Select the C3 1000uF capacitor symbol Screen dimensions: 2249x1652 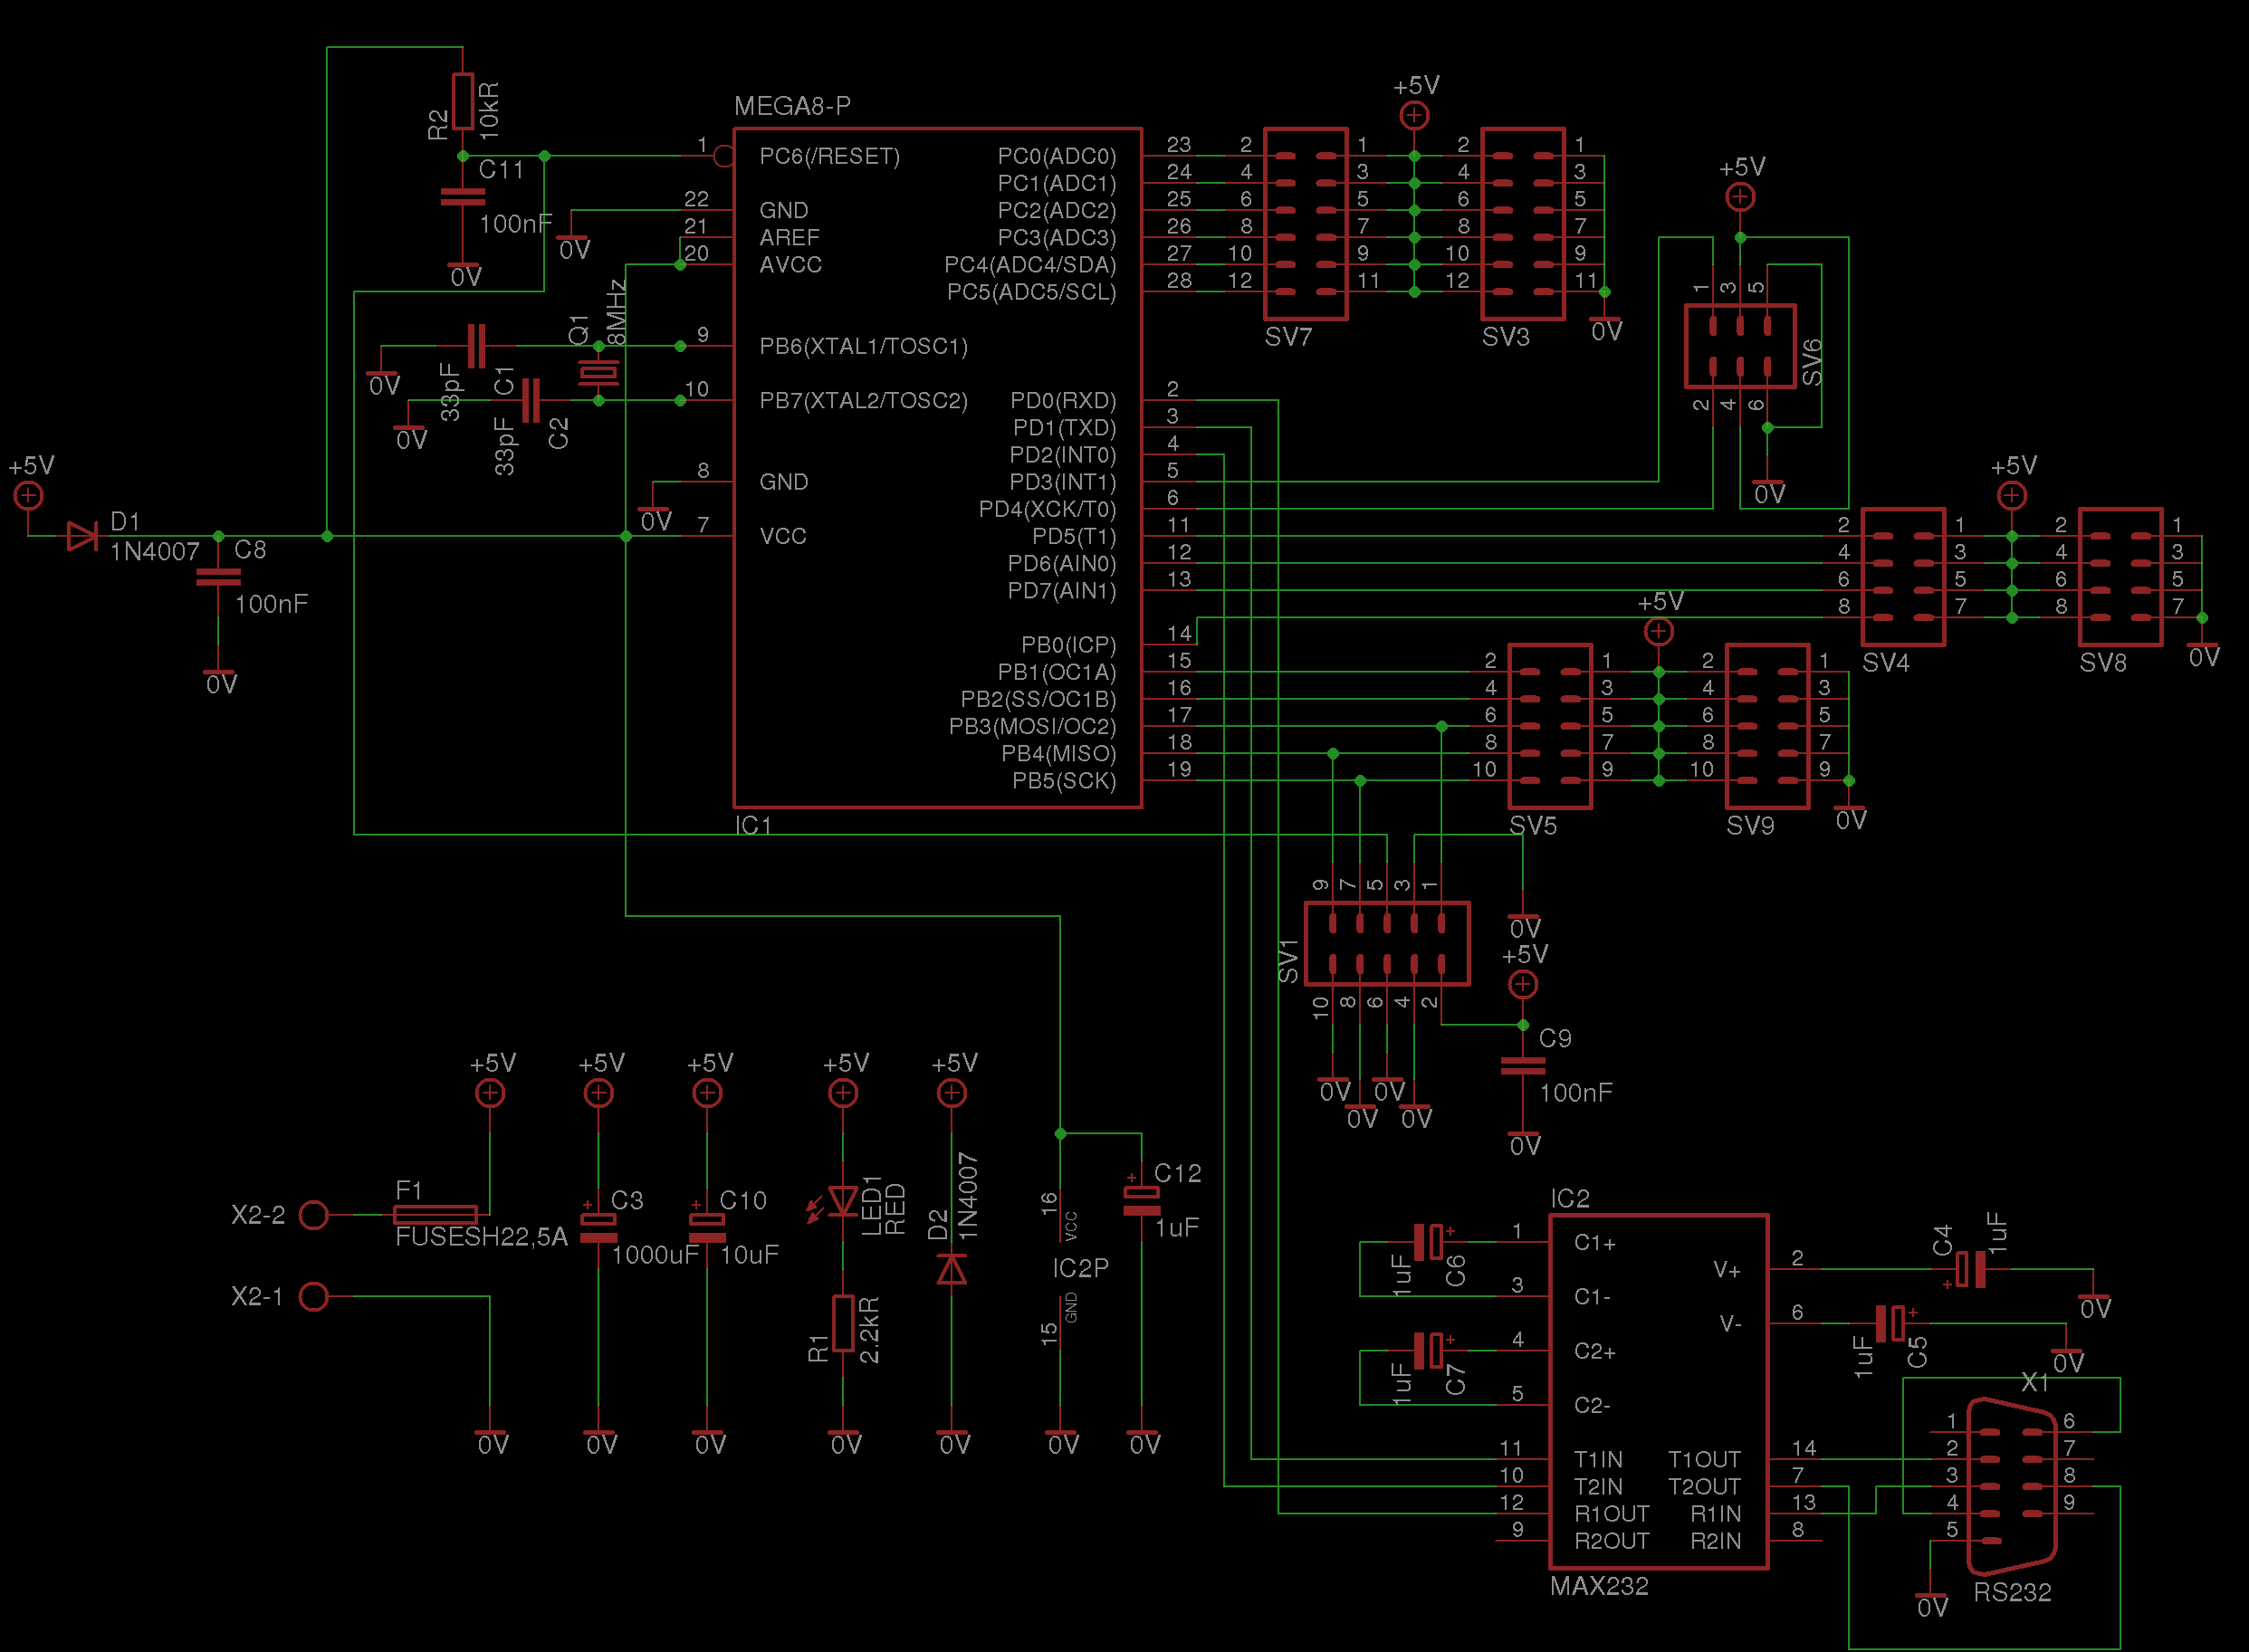(598, 1228)
